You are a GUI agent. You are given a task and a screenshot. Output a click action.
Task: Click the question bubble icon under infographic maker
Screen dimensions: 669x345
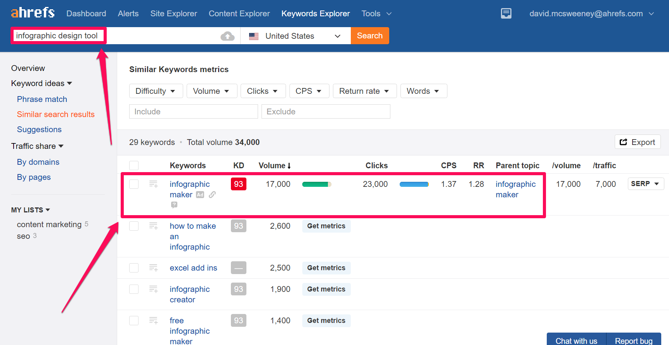pos(174,205)
